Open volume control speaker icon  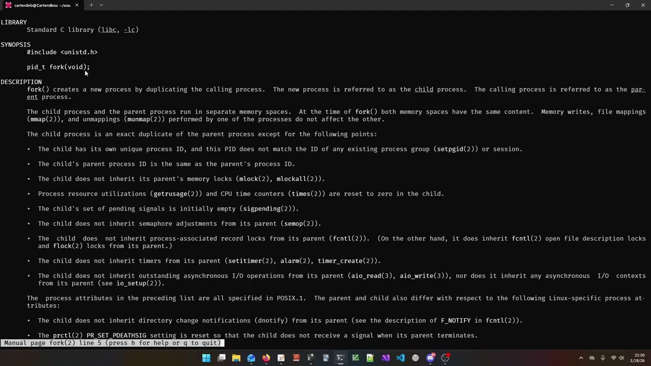[622, 358]
